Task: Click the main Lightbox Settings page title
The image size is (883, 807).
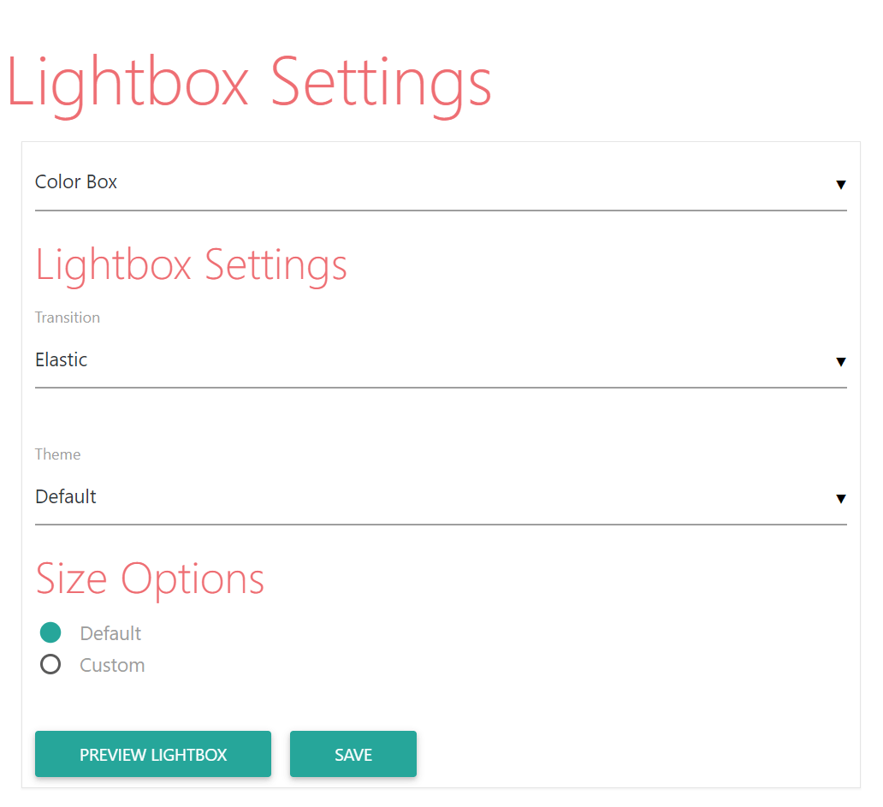Action: click(249, 85)
